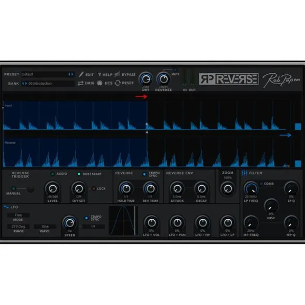Open the LFO Wave selector showing Sine
Viewport: 305px width, 305px height.
(45, 227)
